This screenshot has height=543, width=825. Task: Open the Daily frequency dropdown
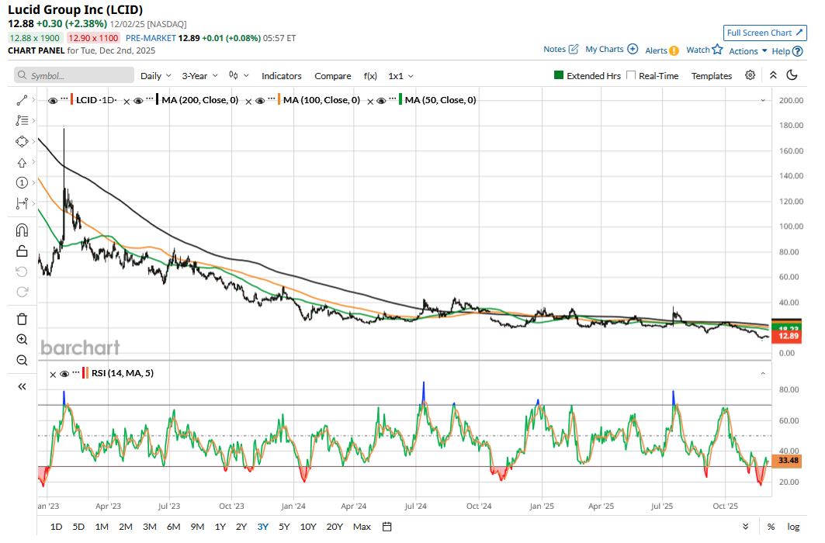point(156,76)
